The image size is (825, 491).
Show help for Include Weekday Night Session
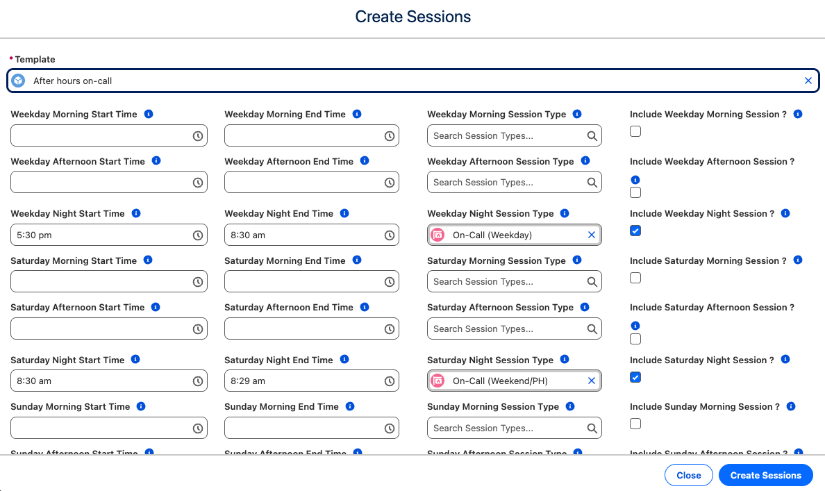click(785, 213)
